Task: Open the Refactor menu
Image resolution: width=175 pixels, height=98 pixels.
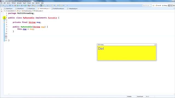Action: click(14, 3)
